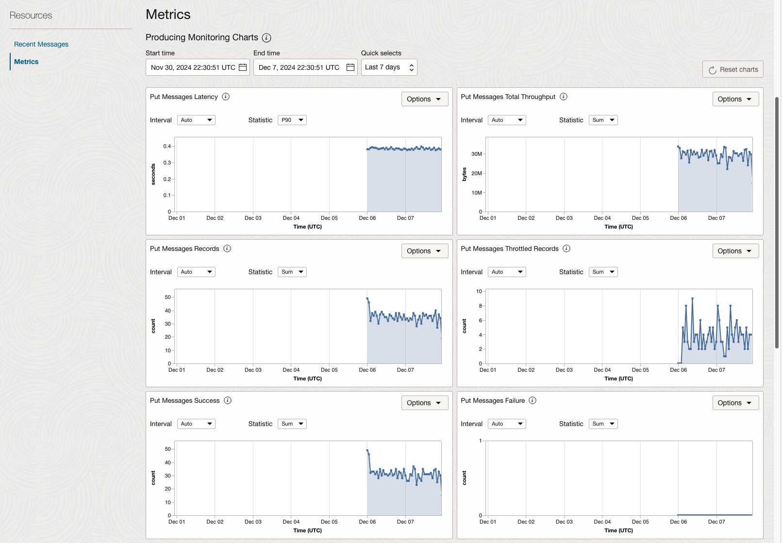This screenshot has width=782, height=543.
Task: Change Interval dropdown on Put Messages Failure
Action: 507,424
